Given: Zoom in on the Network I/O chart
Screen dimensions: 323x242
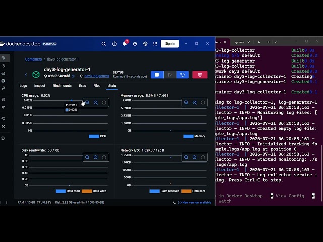Looking at the screenshot, I should click(x=186, y=157).
